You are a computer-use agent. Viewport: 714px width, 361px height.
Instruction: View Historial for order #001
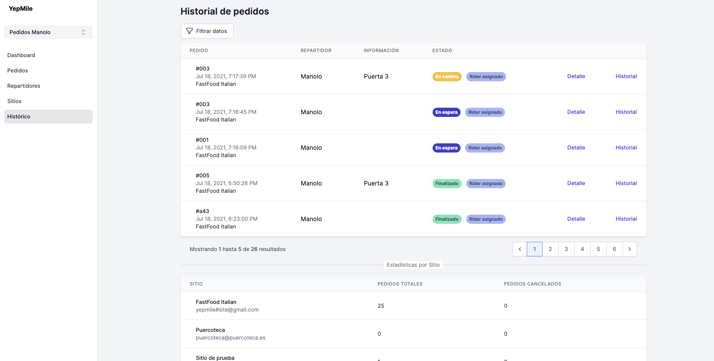(x=626, y=148)
